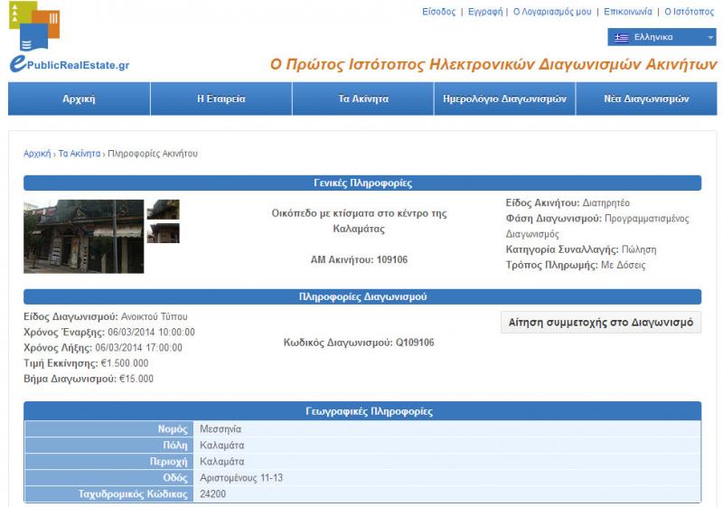723x507 pixels.
Task: Select the Αρχική menu item
Action: (79, 99)
